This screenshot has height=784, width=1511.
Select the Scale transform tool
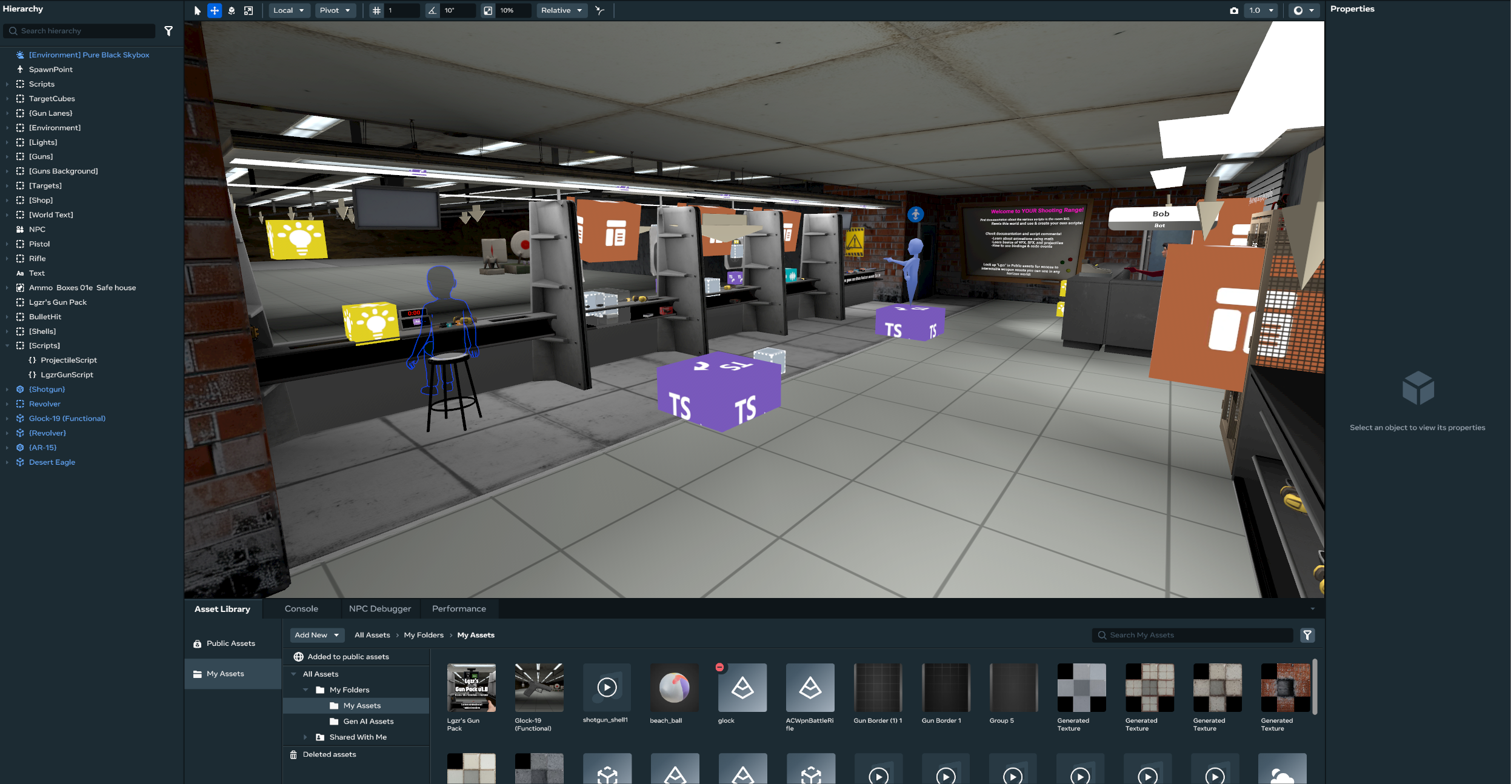(248, 10)
